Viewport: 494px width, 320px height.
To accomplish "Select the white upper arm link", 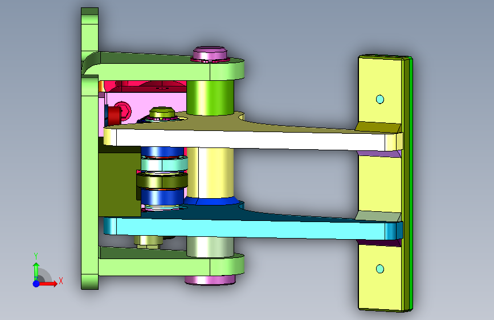I will (x=252, y=138).
